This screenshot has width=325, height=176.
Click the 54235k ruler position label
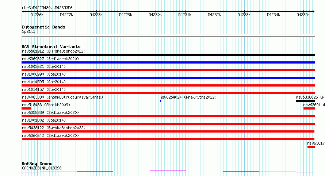[303, 15]
